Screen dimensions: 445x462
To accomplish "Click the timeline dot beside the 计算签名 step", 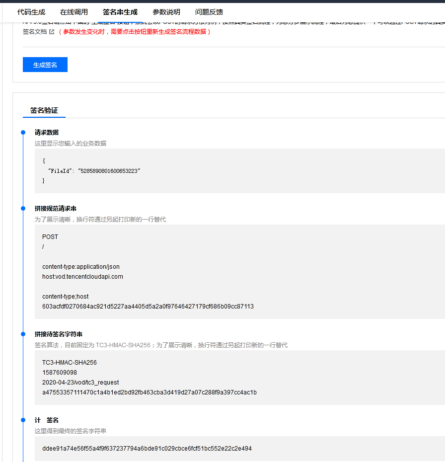I will click(x=22, y=420).
